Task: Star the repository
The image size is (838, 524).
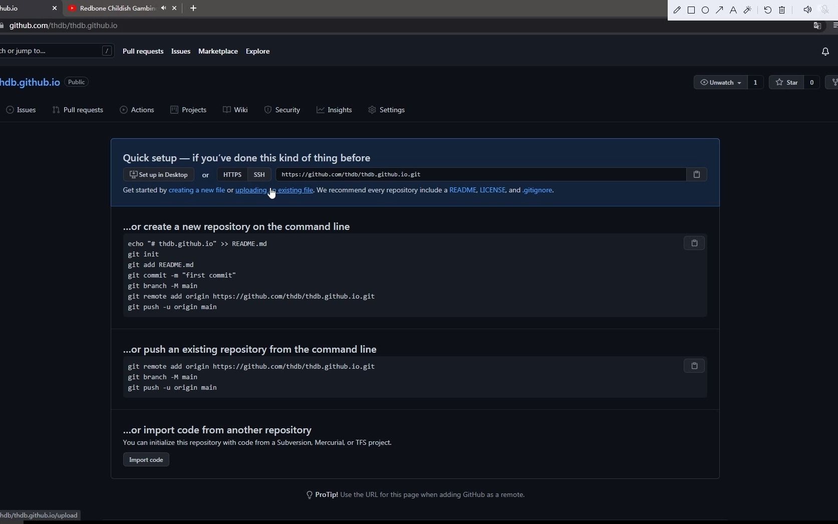Action: 786,82
